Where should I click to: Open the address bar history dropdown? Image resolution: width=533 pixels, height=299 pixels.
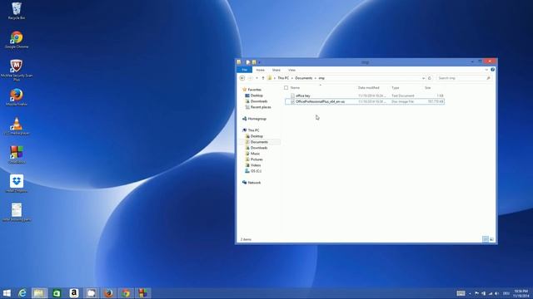(423, 78)
